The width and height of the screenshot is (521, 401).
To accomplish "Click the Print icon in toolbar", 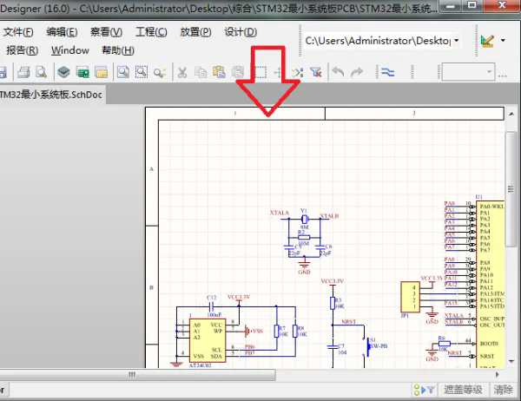I will click(x=23, y=72).
